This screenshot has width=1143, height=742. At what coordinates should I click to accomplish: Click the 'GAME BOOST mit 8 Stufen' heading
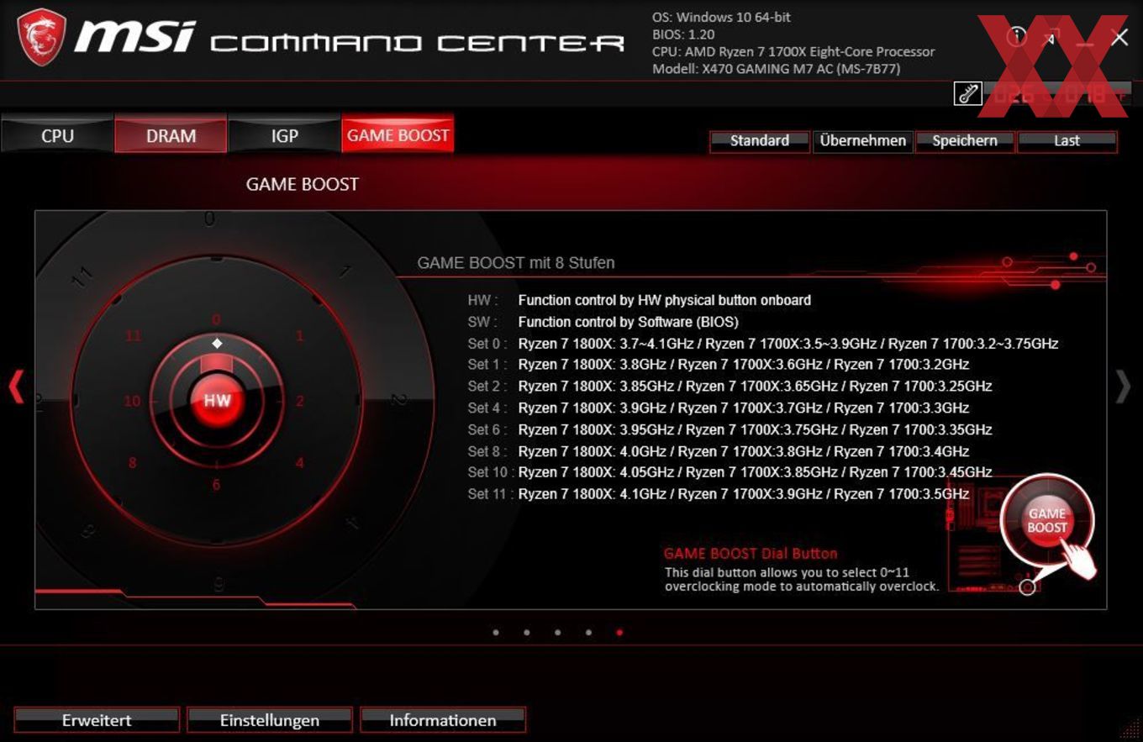(516, 263)
